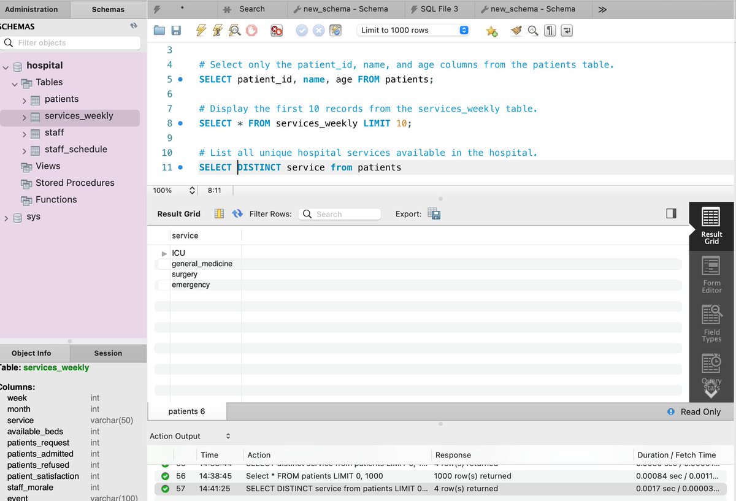Expand the staff table node
This screenshot has width=736, height=501.
point(24,134)
